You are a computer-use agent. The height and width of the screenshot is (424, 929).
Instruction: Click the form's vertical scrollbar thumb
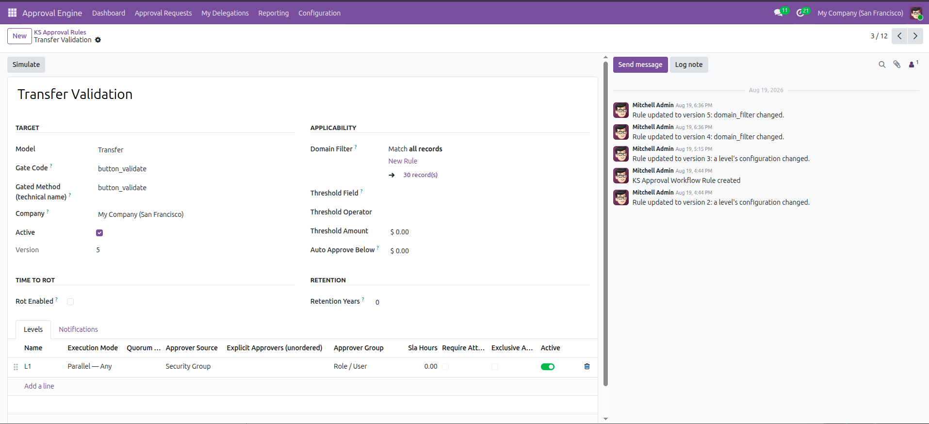[605, 223]
